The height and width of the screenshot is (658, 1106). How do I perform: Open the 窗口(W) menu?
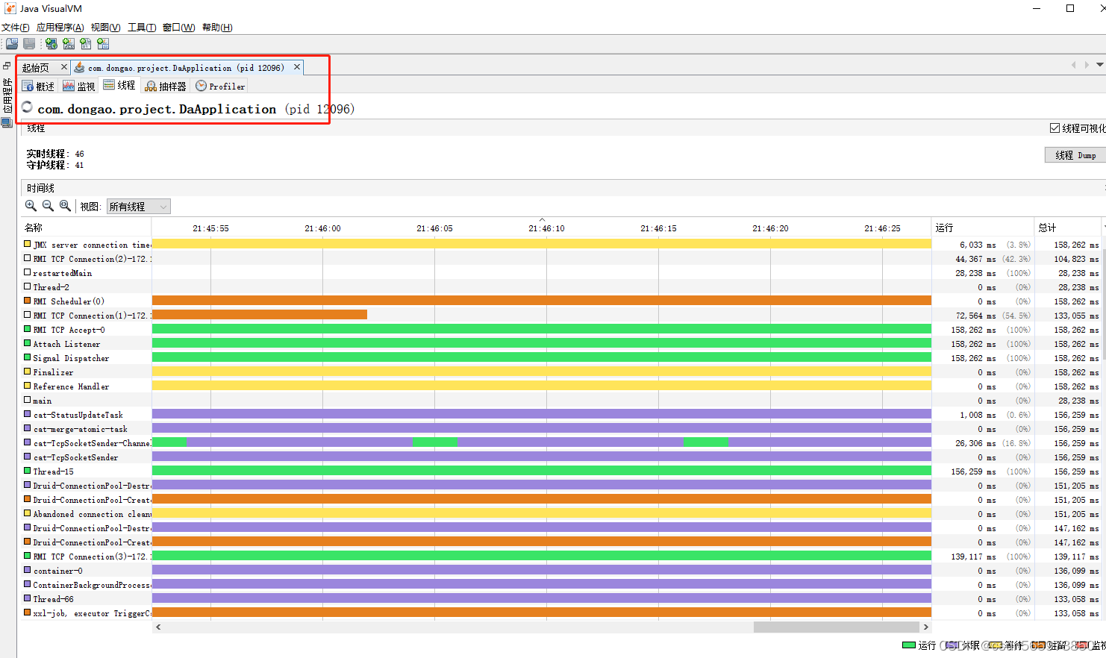pos(178,28)
